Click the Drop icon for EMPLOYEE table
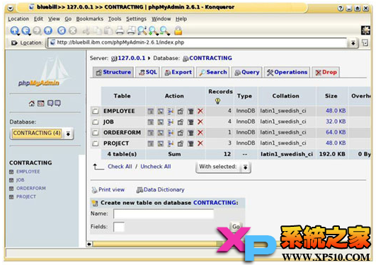The image size is (376, 265). click(x=200, y=111)
